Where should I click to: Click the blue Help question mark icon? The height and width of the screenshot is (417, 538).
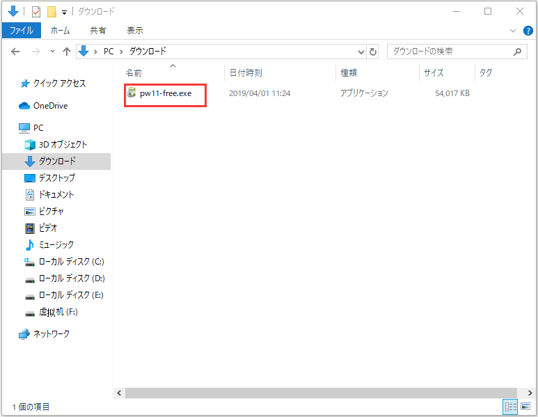point(528,31)
